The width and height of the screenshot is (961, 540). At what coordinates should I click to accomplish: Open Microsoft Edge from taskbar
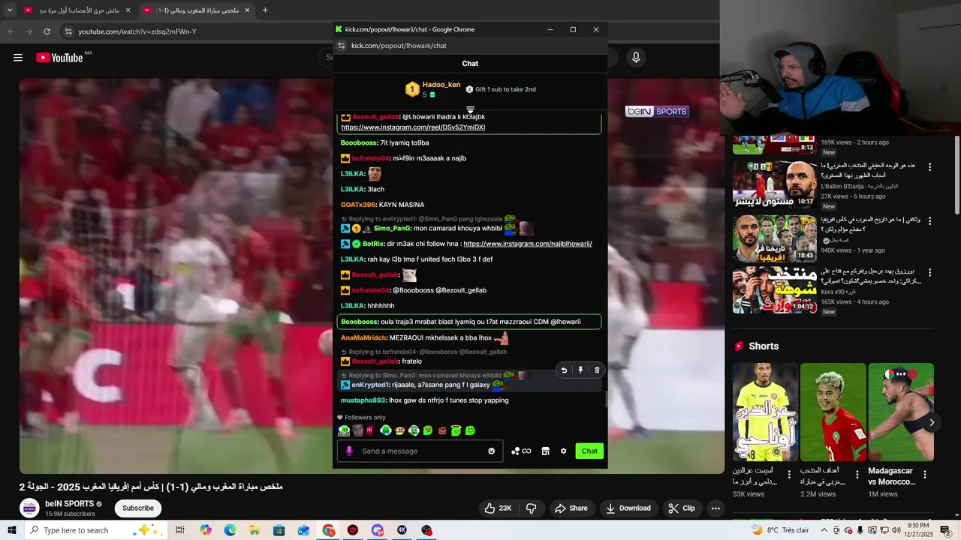coord(230,530)
